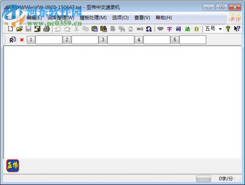This screenshot has height=185, width=245.
Task: Open the 模板处理(M) menu
Action: pos(93,18)
